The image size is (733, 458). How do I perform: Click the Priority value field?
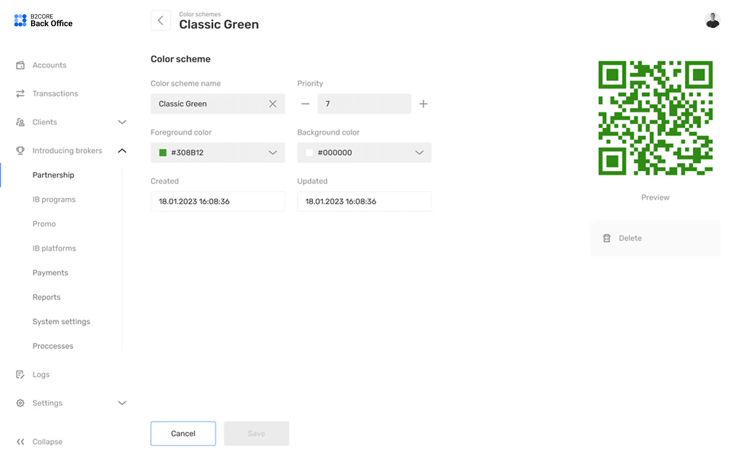(364, 104)
